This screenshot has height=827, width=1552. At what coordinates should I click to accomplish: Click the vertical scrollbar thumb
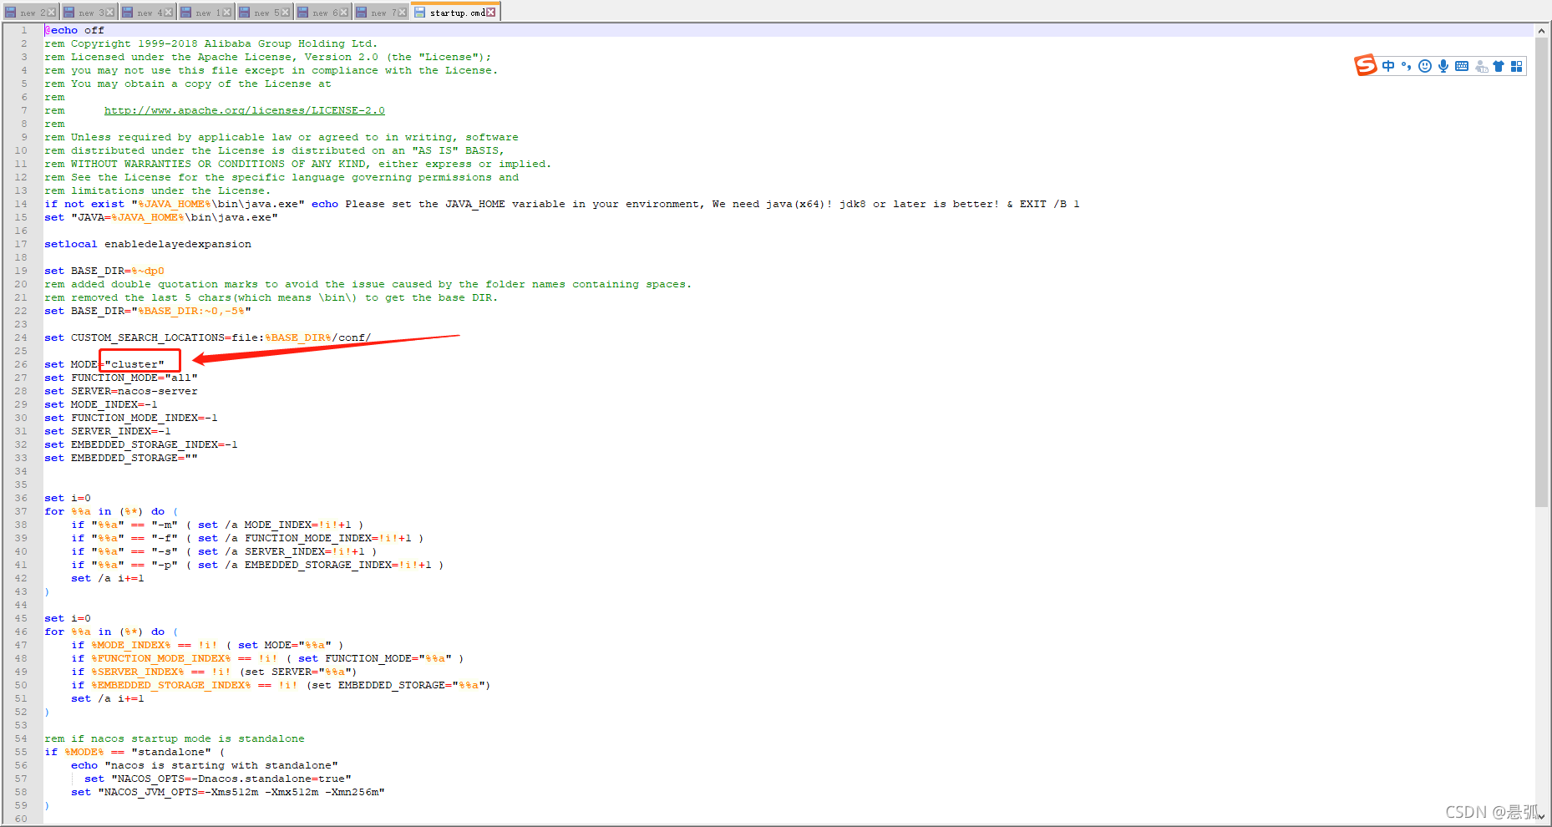(1542, 271)
